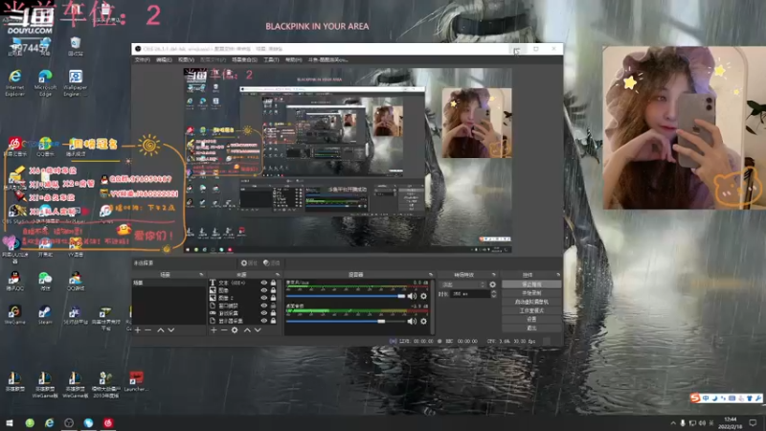The width and height of the screenshot is (766, 431).
Task: Click the 麦克风/Aux volume slider handle
Action: [401, 296]
